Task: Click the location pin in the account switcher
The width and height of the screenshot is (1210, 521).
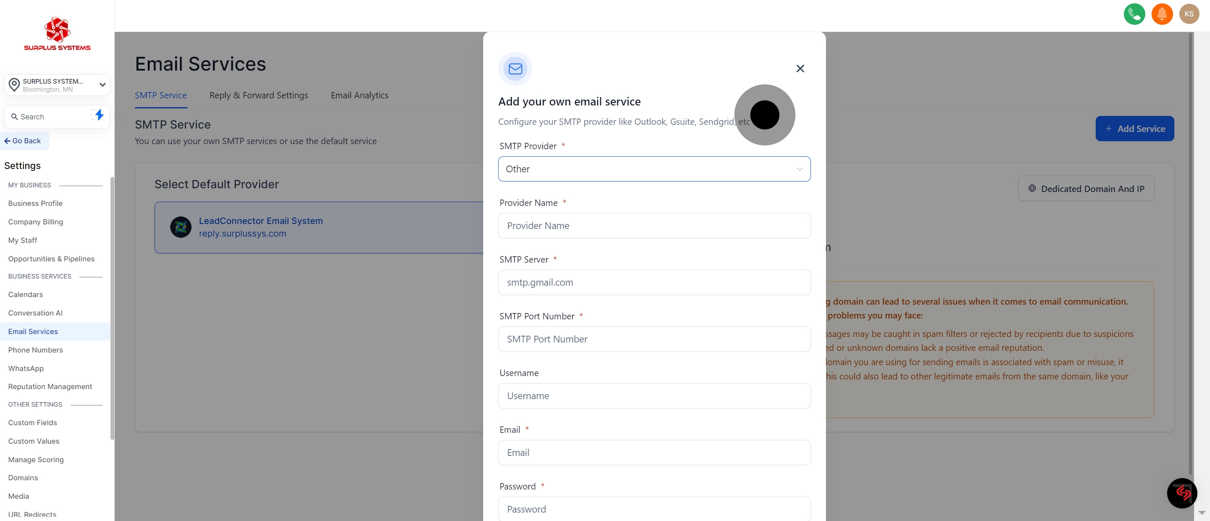Action: tap(14, 84)
